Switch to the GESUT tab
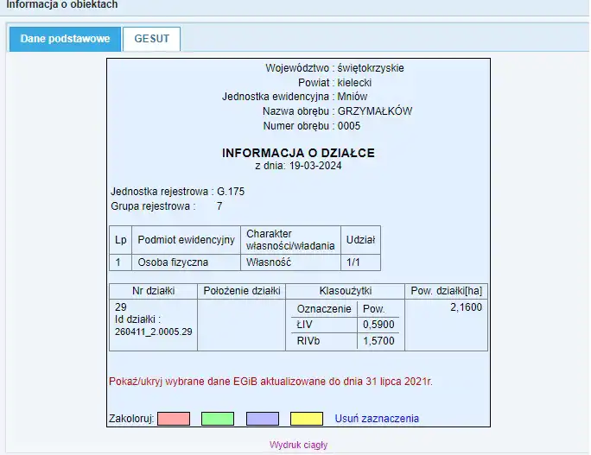591x455 pixels. pyautogui.click(x=151, y=39)
